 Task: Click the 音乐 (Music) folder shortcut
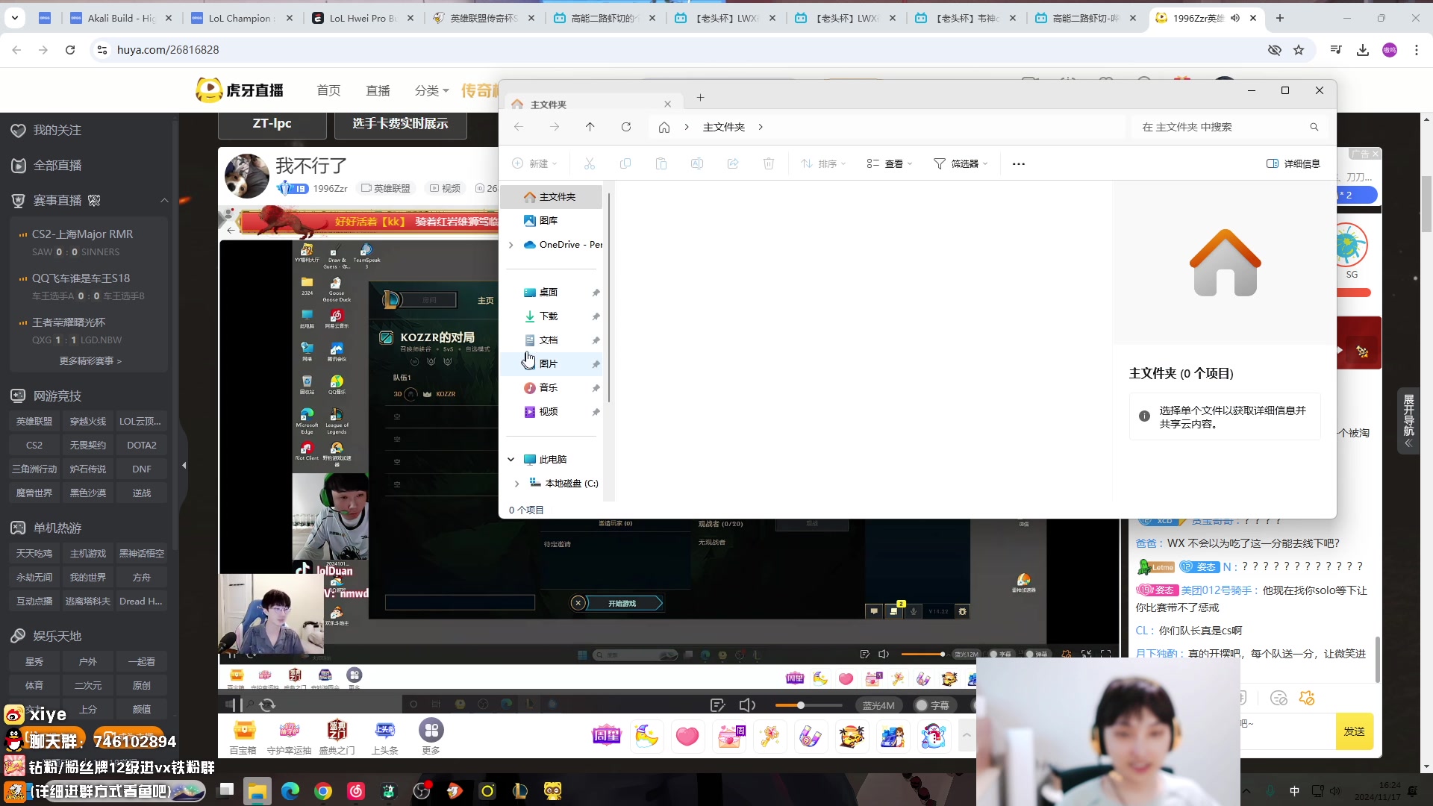547,387
